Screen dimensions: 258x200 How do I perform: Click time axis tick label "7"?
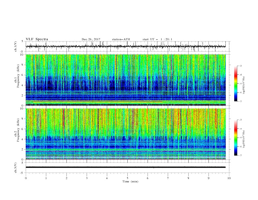click(168, 178)
